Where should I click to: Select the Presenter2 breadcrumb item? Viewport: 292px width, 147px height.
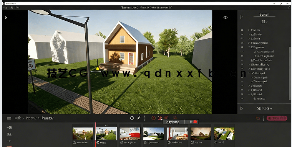(48, 118)
